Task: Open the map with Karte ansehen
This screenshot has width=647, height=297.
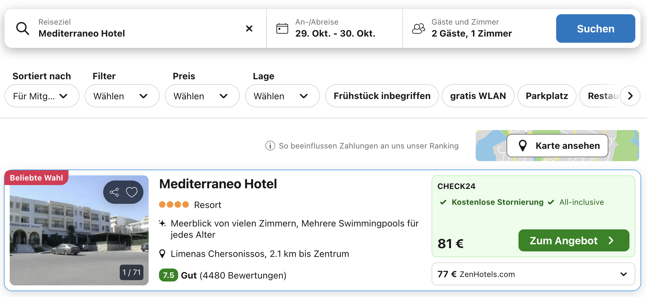Action: 557,146
